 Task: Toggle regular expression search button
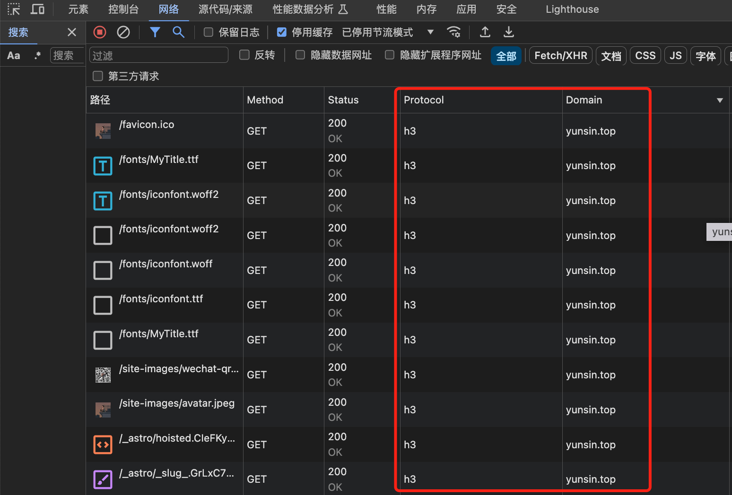[37, 55]
